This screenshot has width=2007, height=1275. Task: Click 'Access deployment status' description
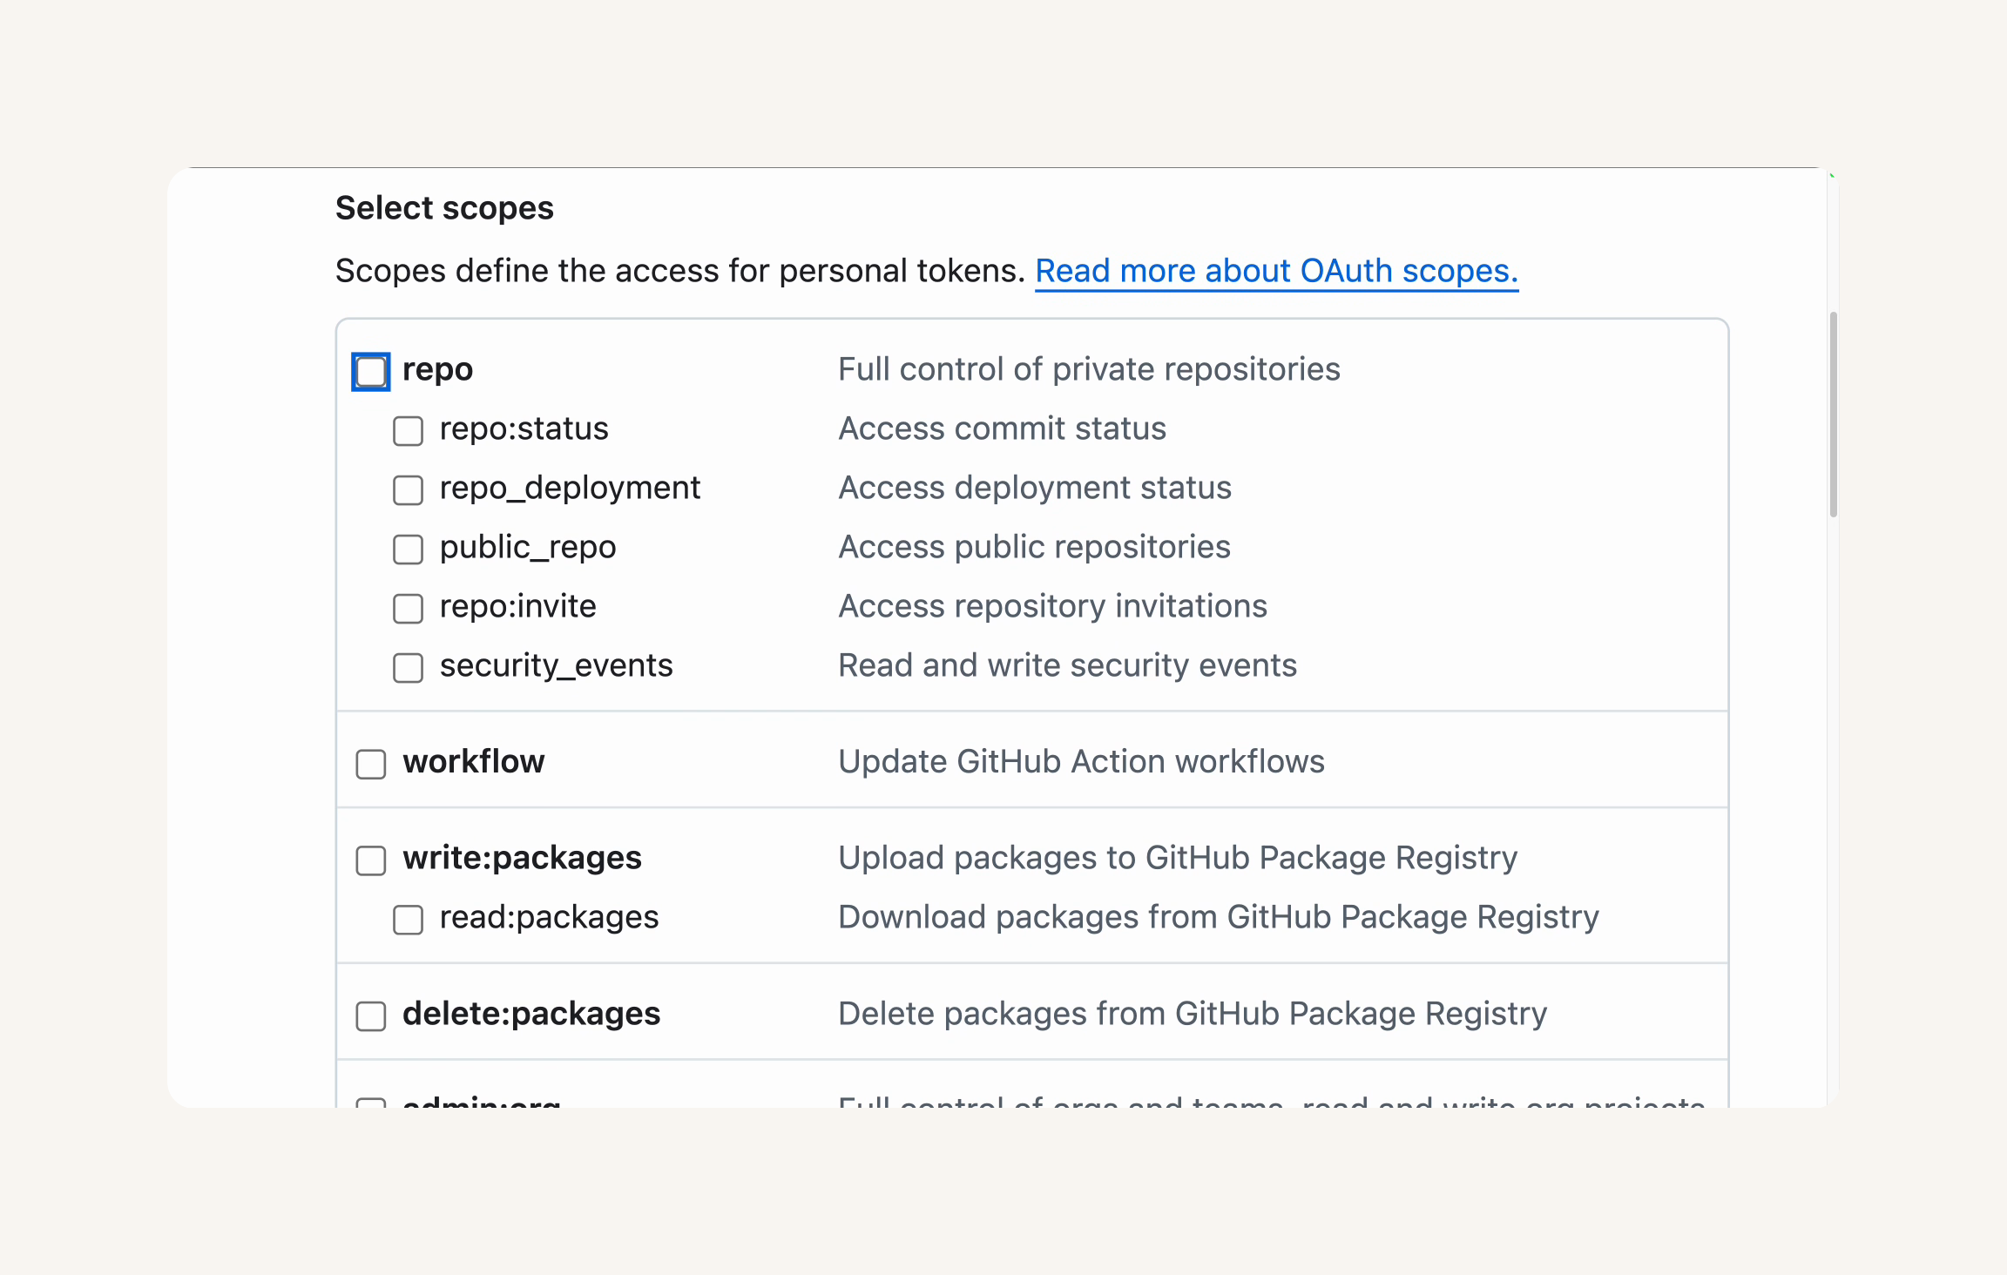[x=1035, y=488]
